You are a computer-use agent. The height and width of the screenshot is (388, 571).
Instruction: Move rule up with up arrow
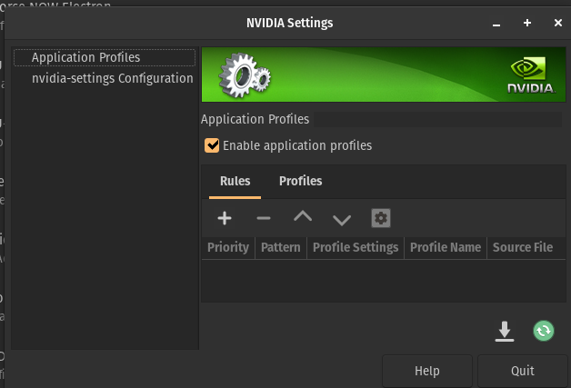(x=303, y=218)
